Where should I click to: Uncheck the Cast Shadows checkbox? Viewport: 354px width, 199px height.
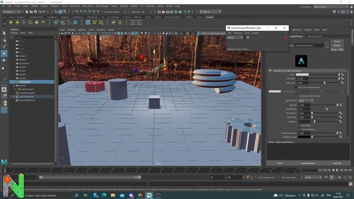point(299,129)
